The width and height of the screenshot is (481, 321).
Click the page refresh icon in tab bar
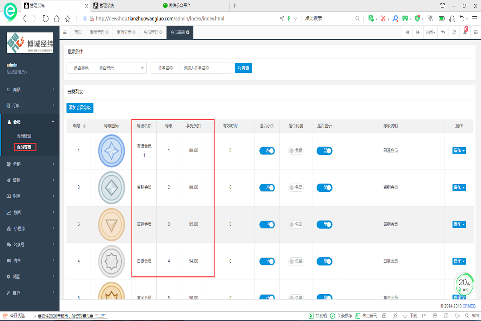point(454,32)
